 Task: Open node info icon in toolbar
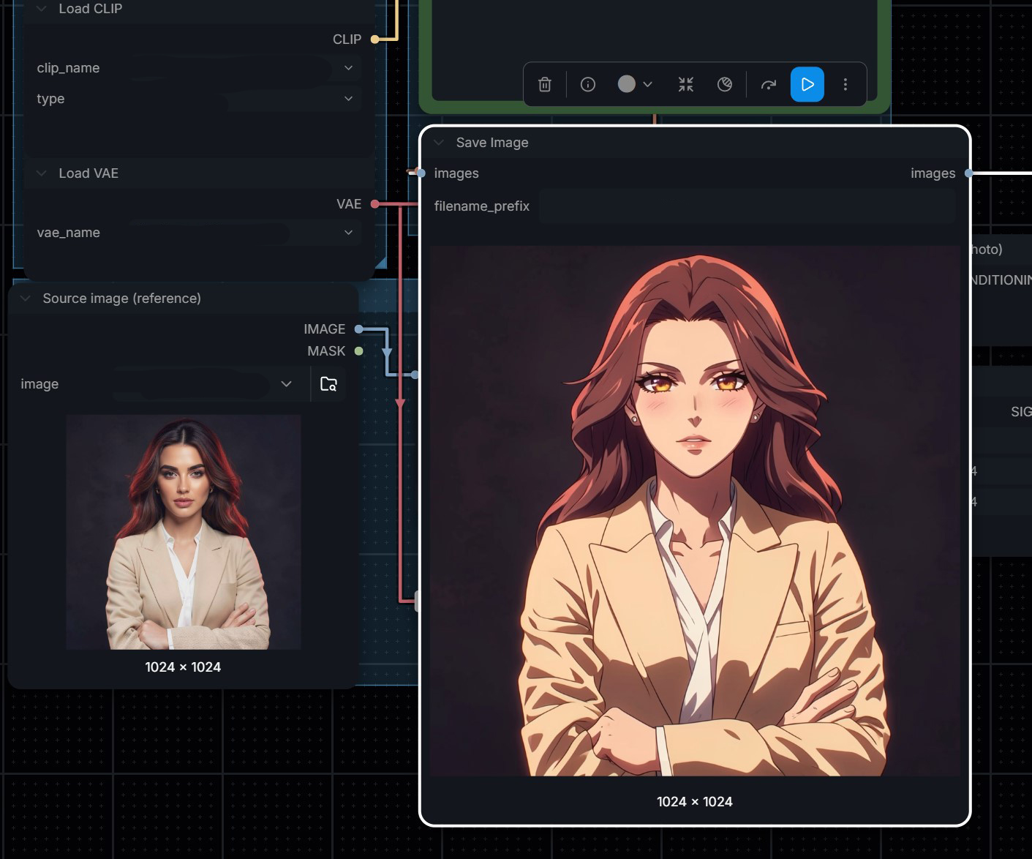[588, 85]
